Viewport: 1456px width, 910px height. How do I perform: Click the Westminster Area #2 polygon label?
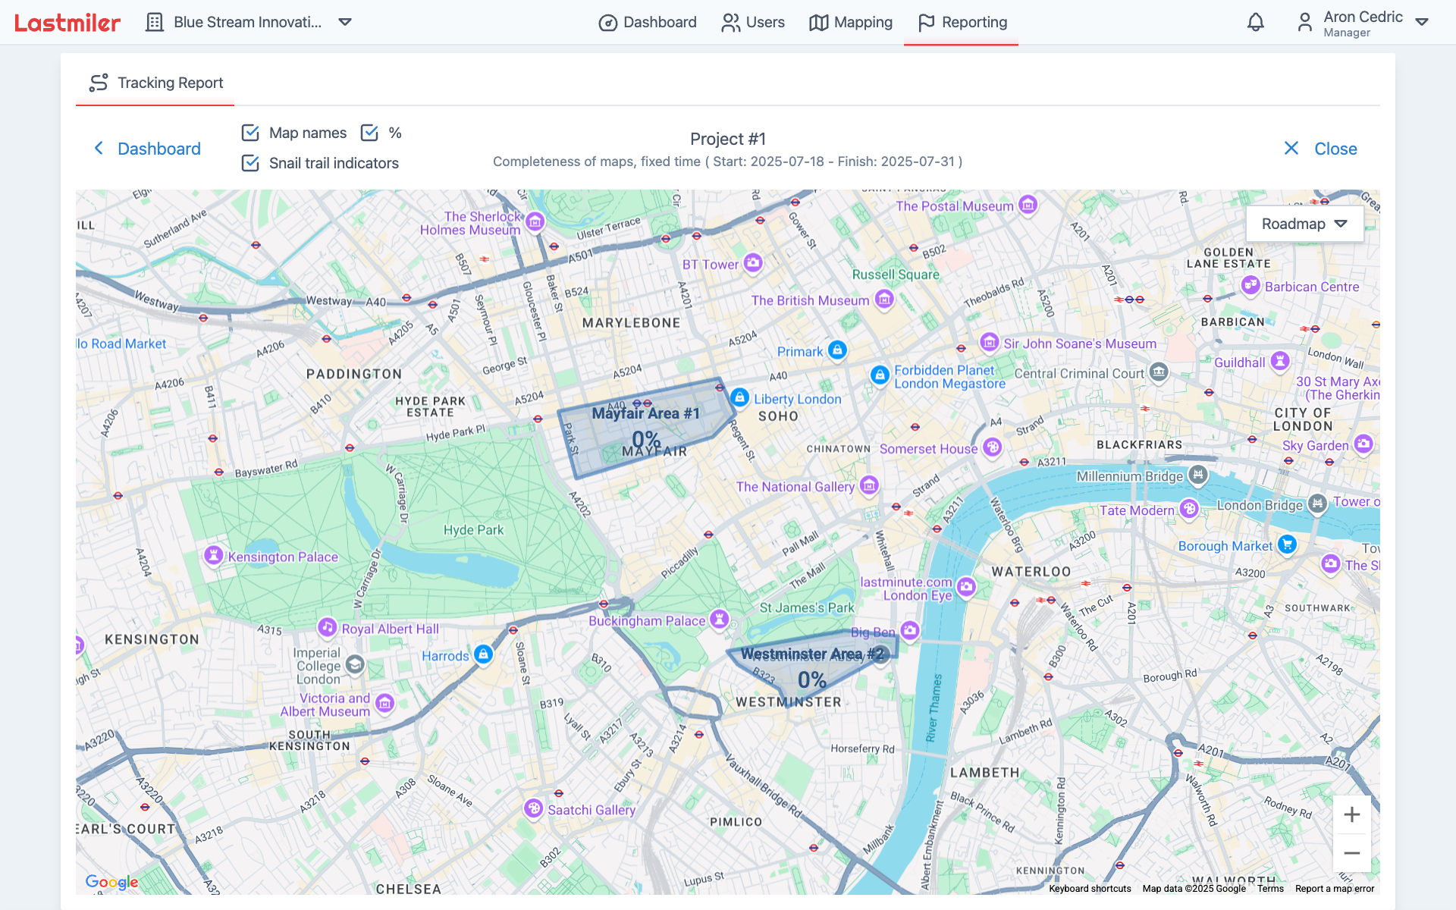click(812, 654)
